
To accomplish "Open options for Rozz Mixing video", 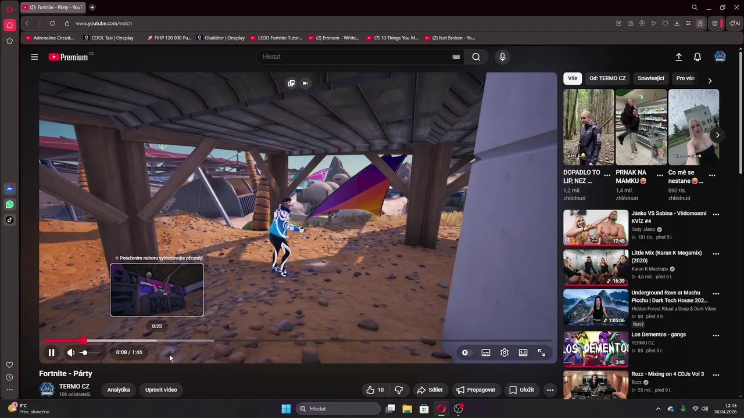I will pyautogui.click(x=716, y=375).
